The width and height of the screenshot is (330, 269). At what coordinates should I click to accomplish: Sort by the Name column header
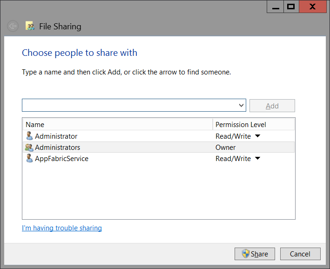pyautogui.click(x=118, y=124)
